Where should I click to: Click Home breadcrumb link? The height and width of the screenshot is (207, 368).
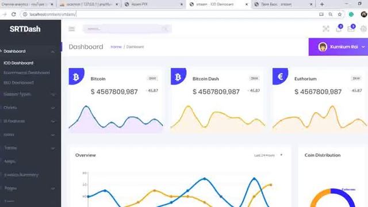point(116,47)
